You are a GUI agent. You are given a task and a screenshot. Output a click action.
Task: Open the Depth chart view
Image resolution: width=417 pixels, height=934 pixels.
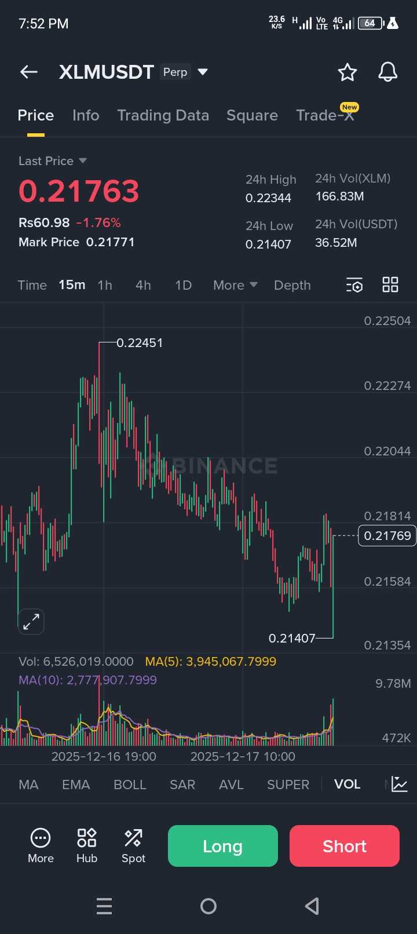point(292,285)
